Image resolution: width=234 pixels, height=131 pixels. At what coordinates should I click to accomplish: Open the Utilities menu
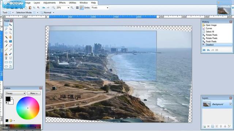(72, 3)
